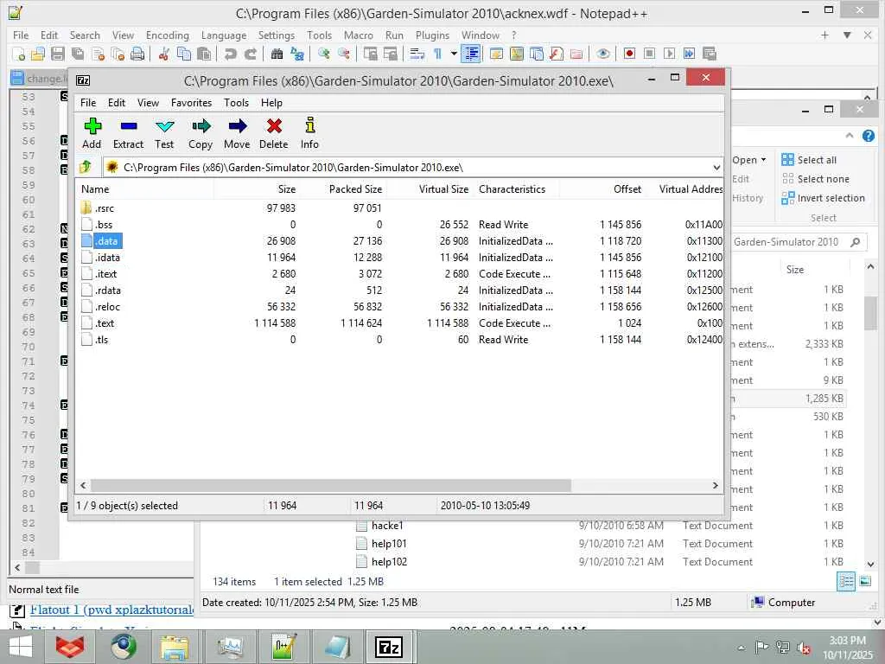Sort 7-Zip list by Characteristics column
Image resolution: width=885 pixels, height=664 pixels.
(512, 189)
